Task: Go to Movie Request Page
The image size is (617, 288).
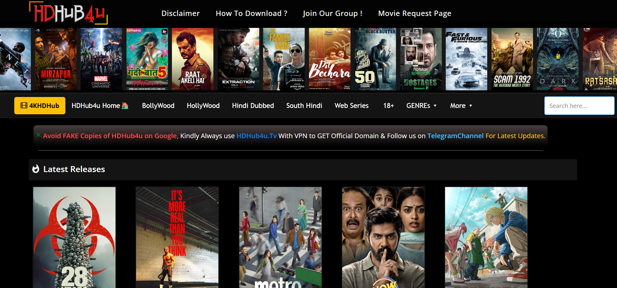Action: click(x=415, y=13)
